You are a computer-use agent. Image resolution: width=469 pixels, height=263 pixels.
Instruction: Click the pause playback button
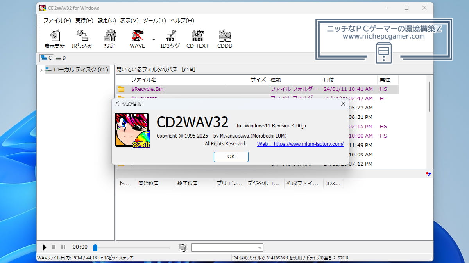pos(63,247)
